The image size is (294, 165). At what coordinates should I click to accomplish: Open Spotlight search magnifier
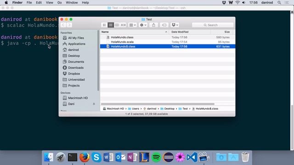click(x=279, y=3)
